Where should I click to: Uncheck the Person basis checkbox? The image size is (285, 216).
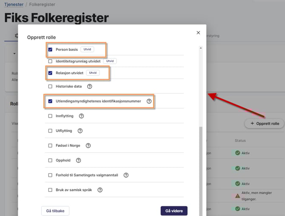click(50, 50)
